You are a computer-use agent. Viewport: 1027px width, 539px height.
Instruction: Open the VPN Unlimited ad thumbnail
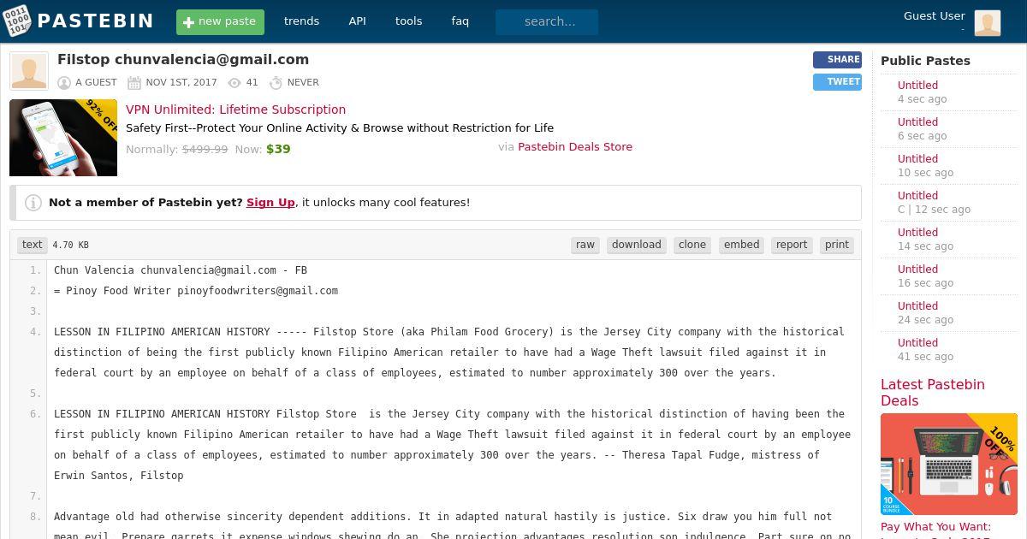(63, 138)
